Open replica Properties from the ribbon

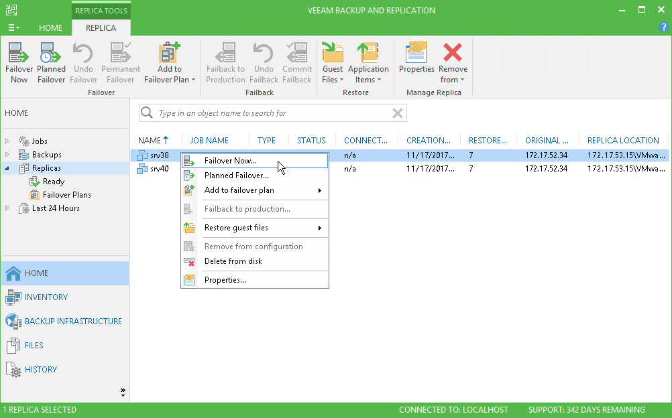[416, 52]
